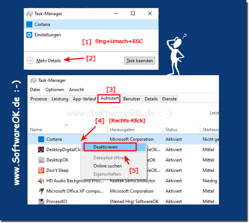Image resolution: width=249 pixels, height=223 pixels.
Task: Switch to the Autostart tab
Action: pyautogui.click(x=109, y=99)
